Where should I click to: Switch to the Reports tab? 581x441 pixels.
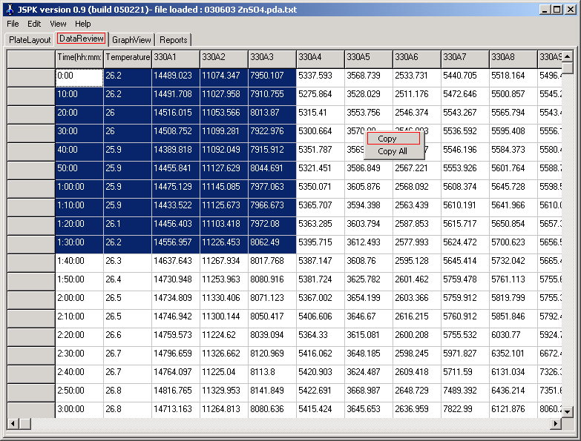[174, 39]
